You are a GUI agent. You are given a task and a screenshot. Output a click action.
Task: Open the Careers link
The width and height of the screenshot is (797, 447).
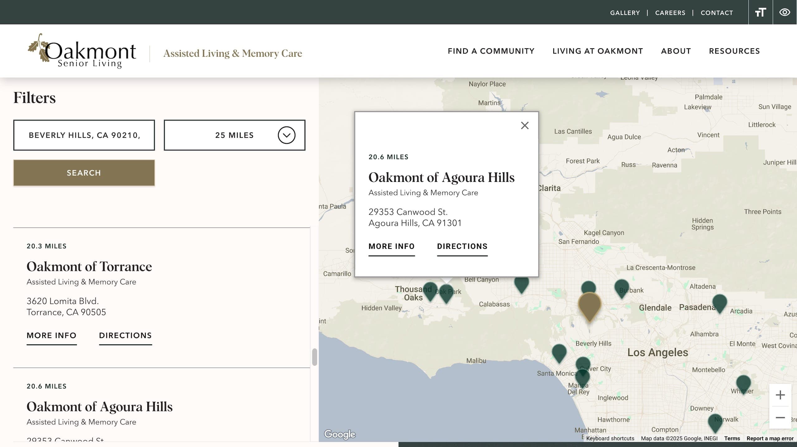[670, 13]
